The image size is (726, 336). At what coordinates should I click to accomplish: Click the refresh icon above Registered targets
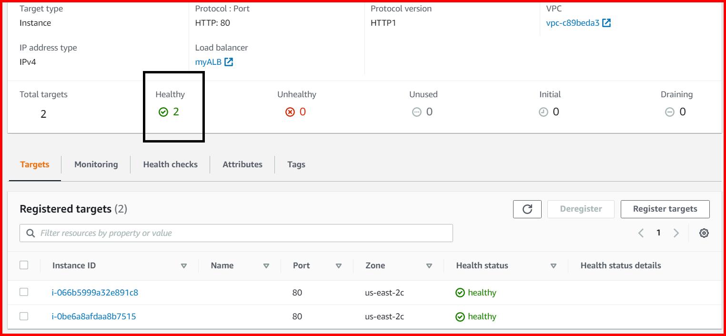(x=527, y=209)
